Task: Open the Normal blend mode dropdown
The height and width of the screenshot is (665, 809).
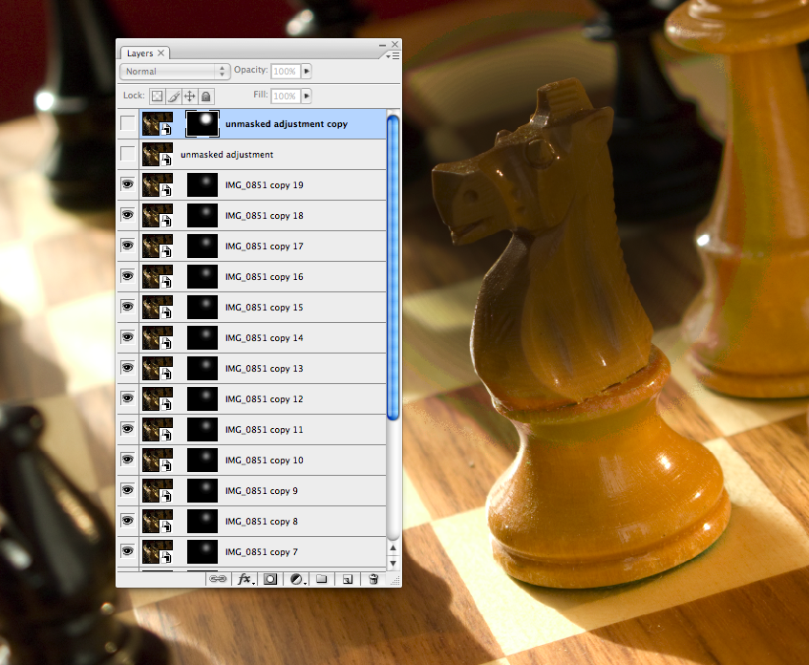Action: (x=175, y=72)
